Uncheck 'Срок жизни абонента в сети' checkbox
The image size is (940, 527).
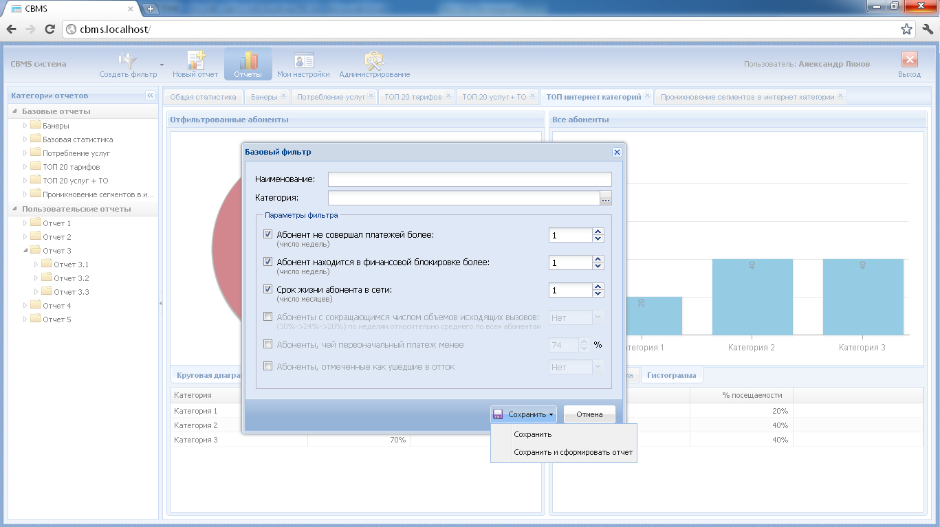(268, 289)
